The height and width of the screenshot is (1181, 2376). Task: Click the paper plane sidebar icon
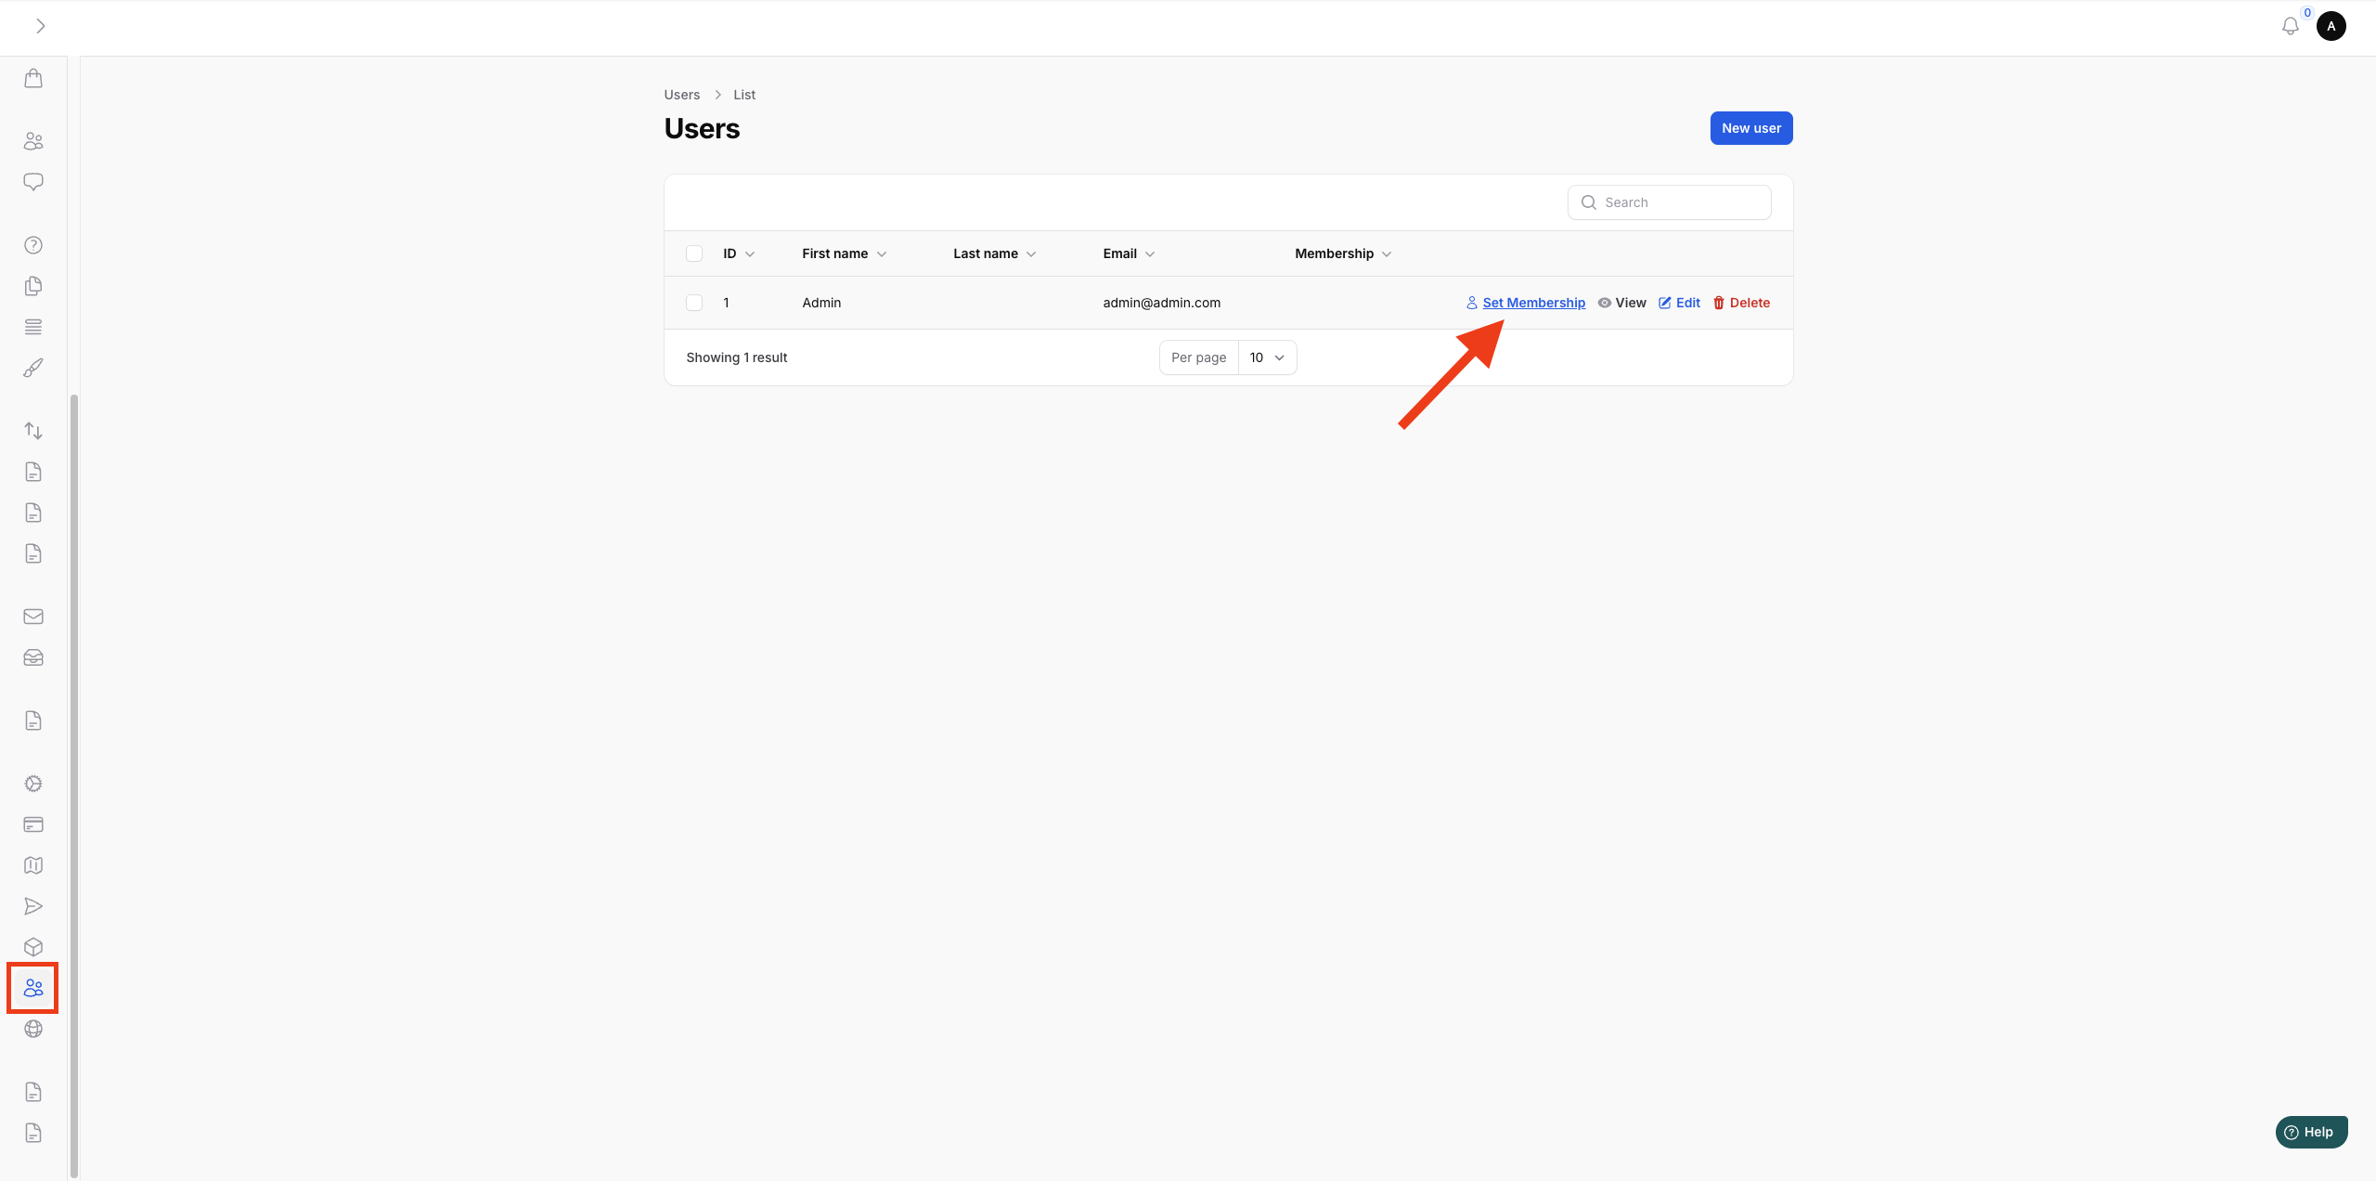pos(33,906)
